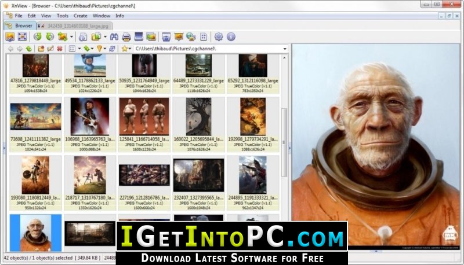Click the Multi-page image icon in toolbar

151,37
